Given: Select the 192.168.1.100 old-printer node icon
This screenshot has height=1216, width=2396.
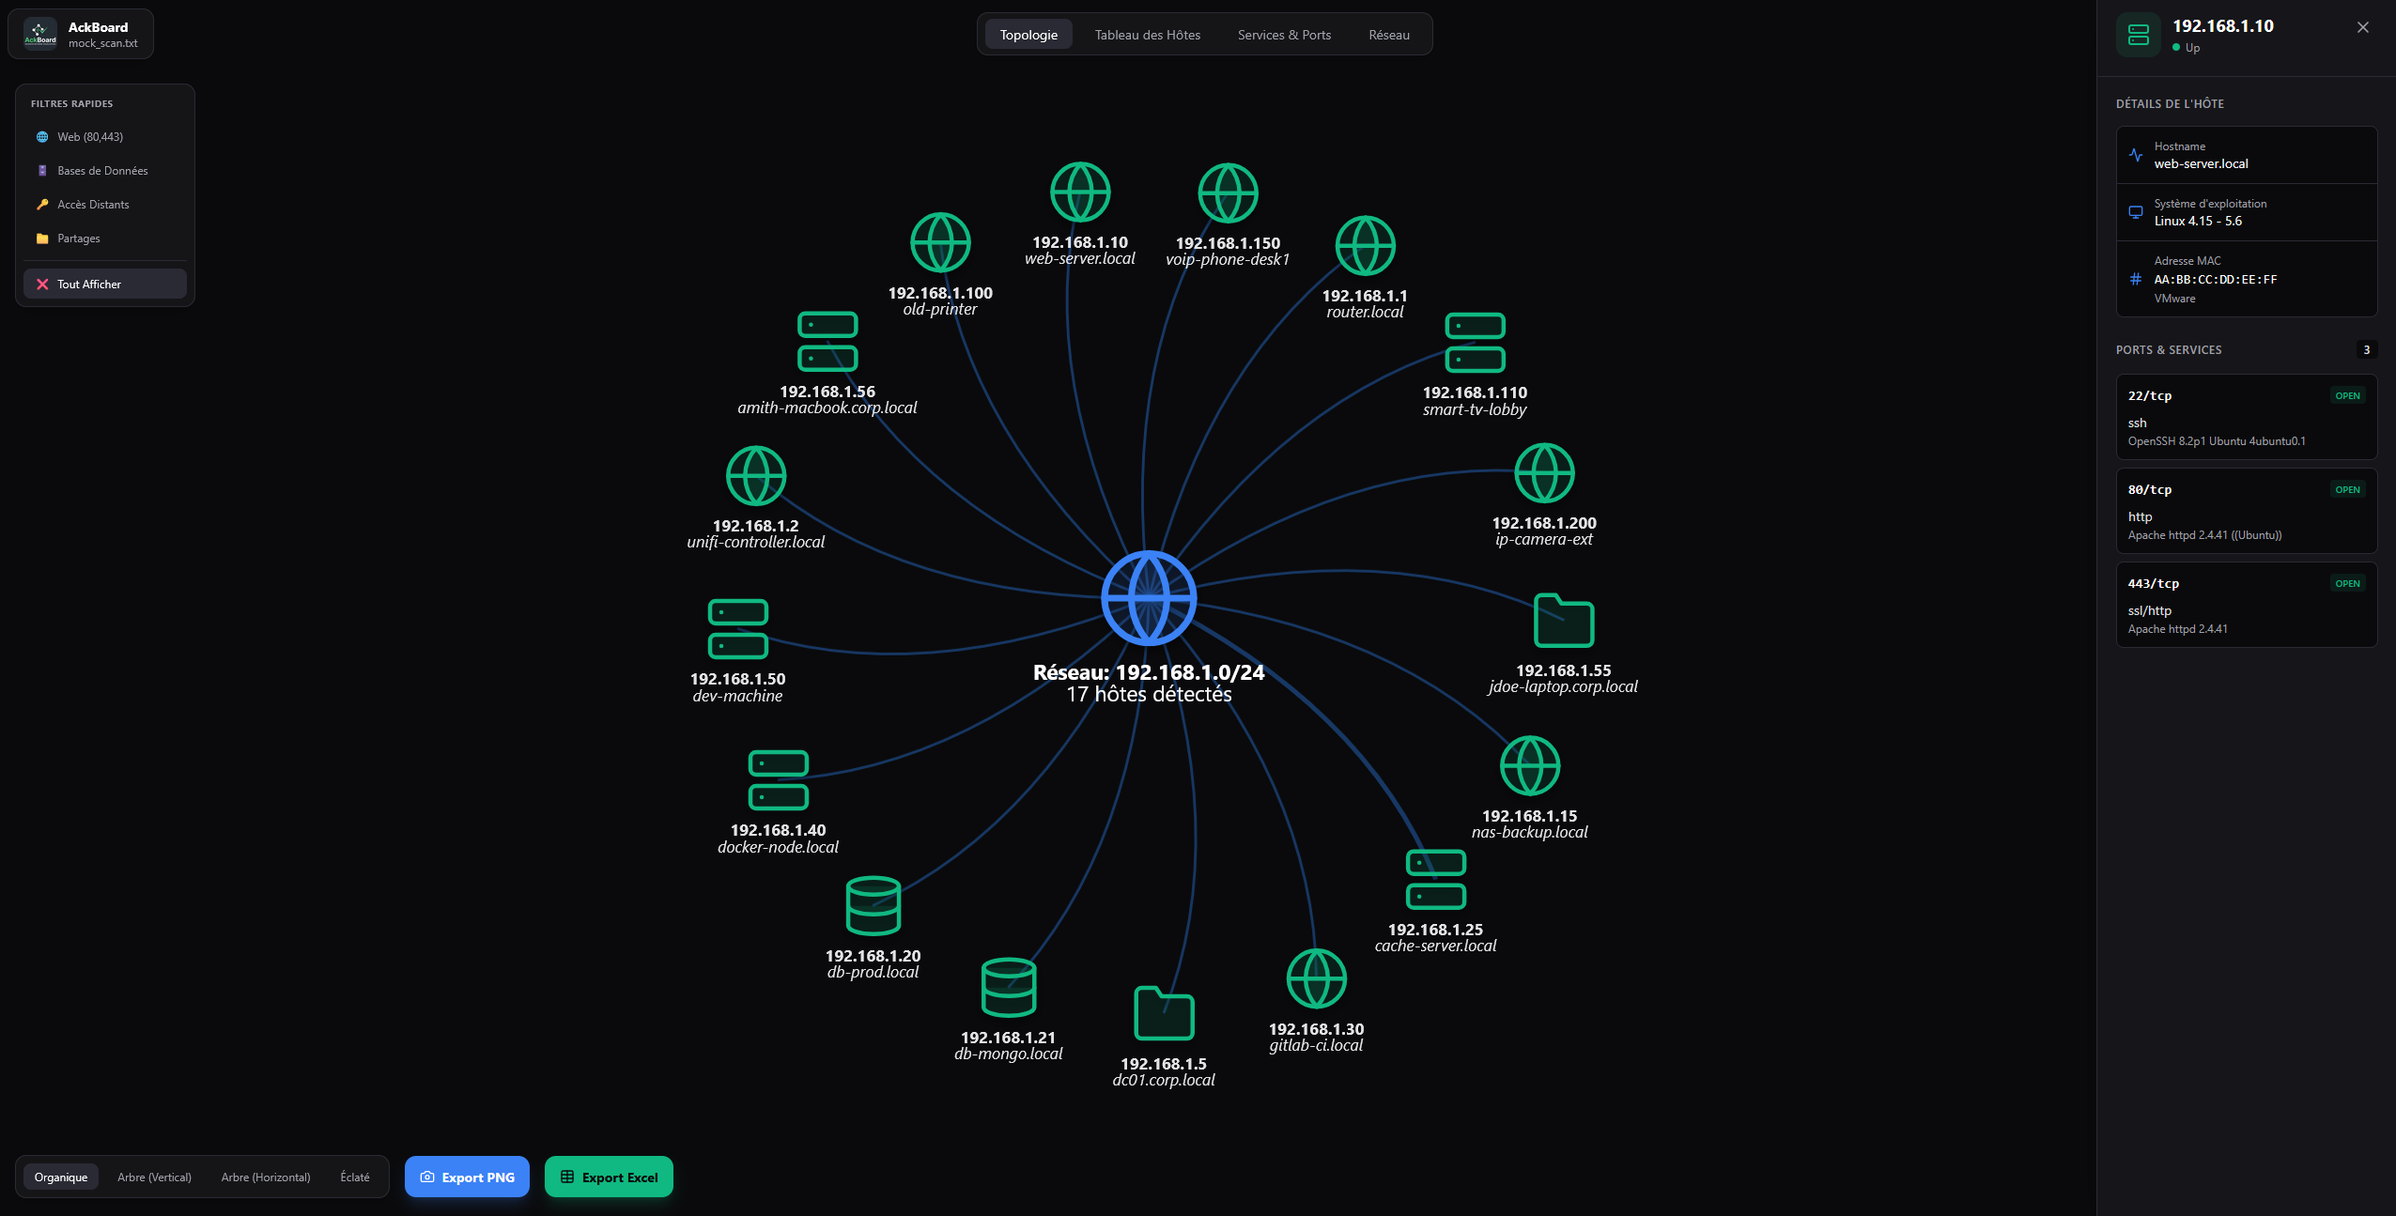Looking at the screenshot, I should point(940,243).
